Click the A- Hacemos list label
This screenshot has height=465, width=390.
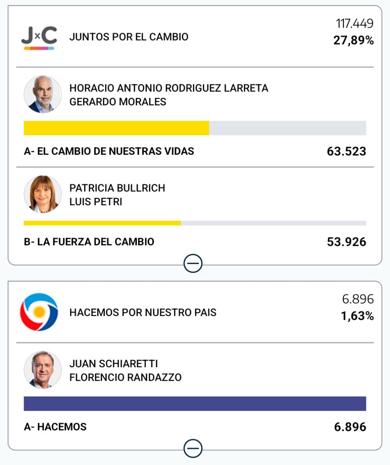point(55,426)
